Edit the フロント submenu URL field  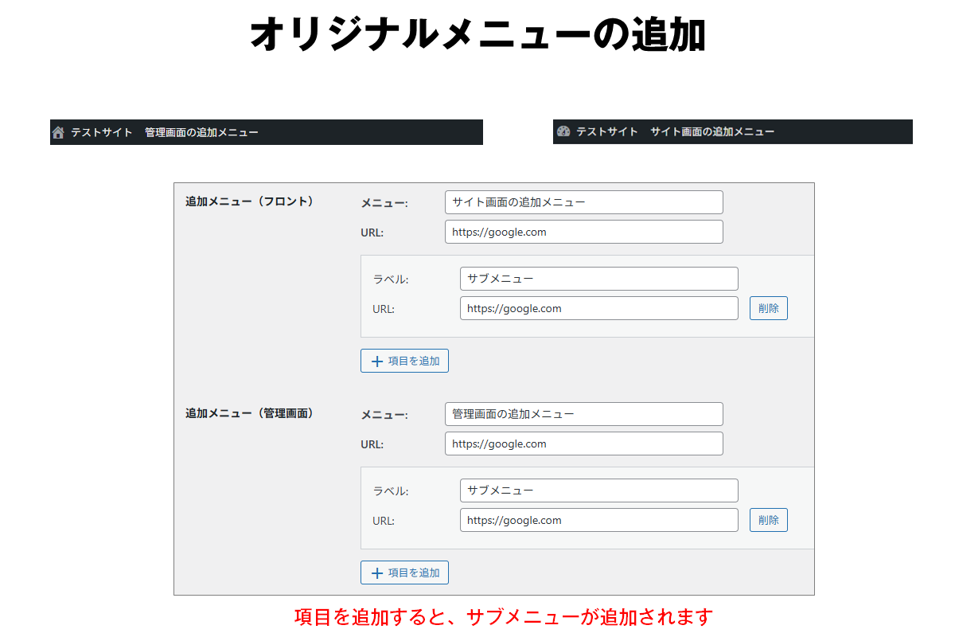coord(599,308)
